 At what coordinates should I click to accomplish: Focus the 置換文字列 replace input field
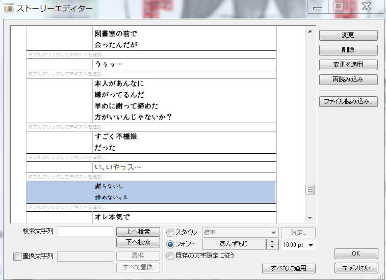coord(85,257)
